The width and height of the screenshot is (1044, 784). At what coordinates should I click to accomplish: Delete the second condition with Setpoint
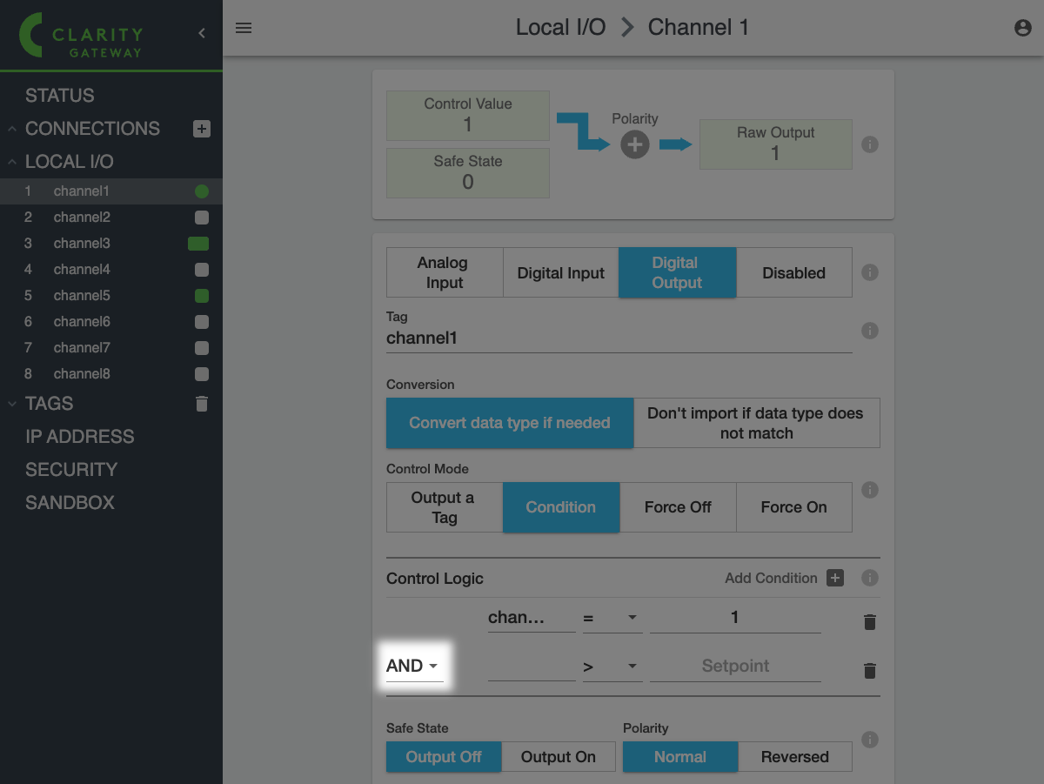pyautogui.click(x=869, y=670)
